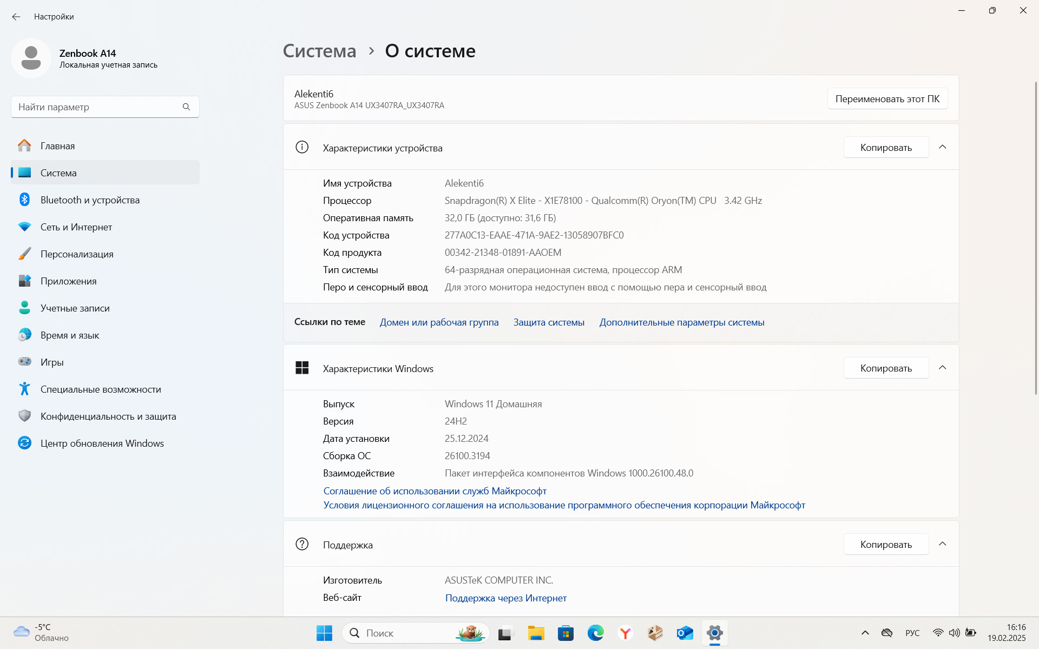The width and height of the screenshot is (1039, 649).
Task: Open Сеть и Интернет settings
Action: (105, 227)
